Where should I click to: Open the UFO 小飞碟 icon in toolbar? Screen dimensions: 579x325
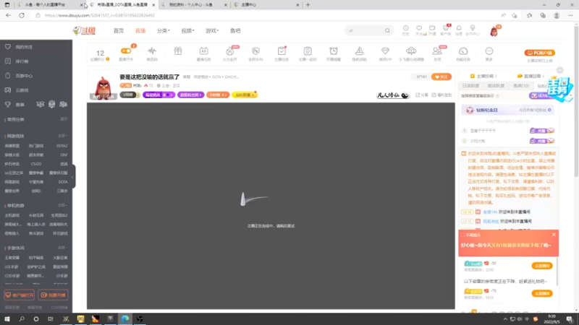411,51
